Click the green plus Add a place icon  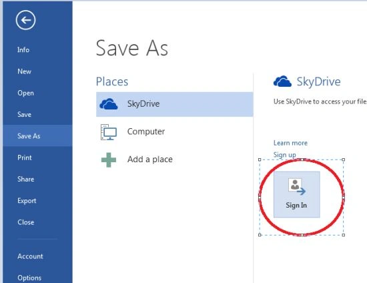tap(109, 160)
